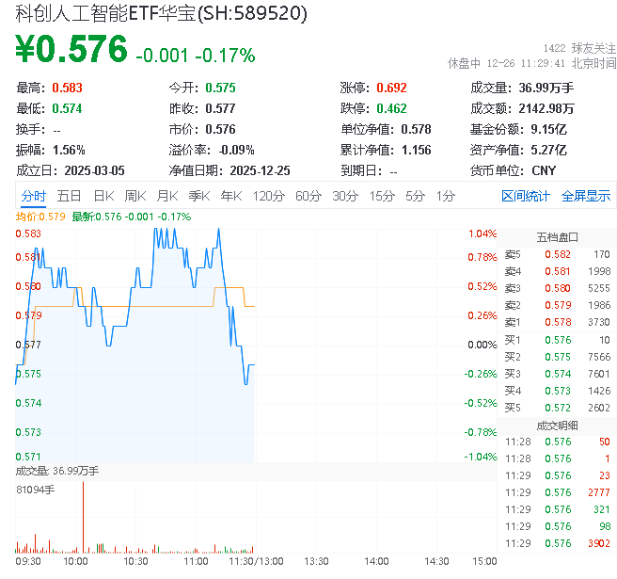Select the 月K monthly chart tab
This screenshot has height=579, width=617.
[x=167, y=196]
